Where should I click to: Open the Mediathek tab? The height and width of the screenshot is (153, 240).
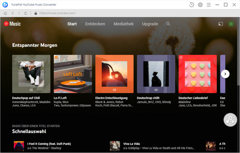coord(123,24)
